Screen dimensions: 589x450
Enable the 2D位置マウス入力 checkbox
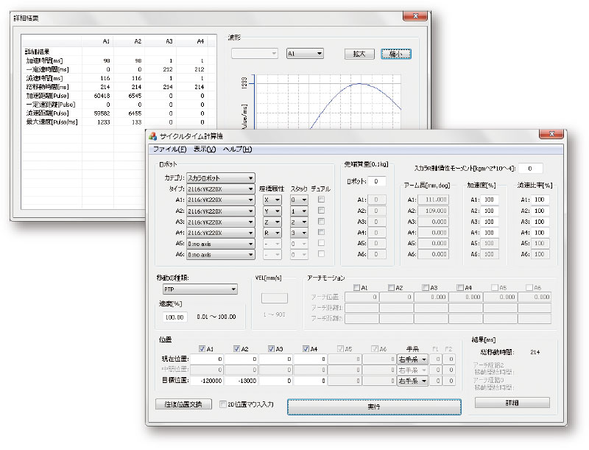pos(224,404)
